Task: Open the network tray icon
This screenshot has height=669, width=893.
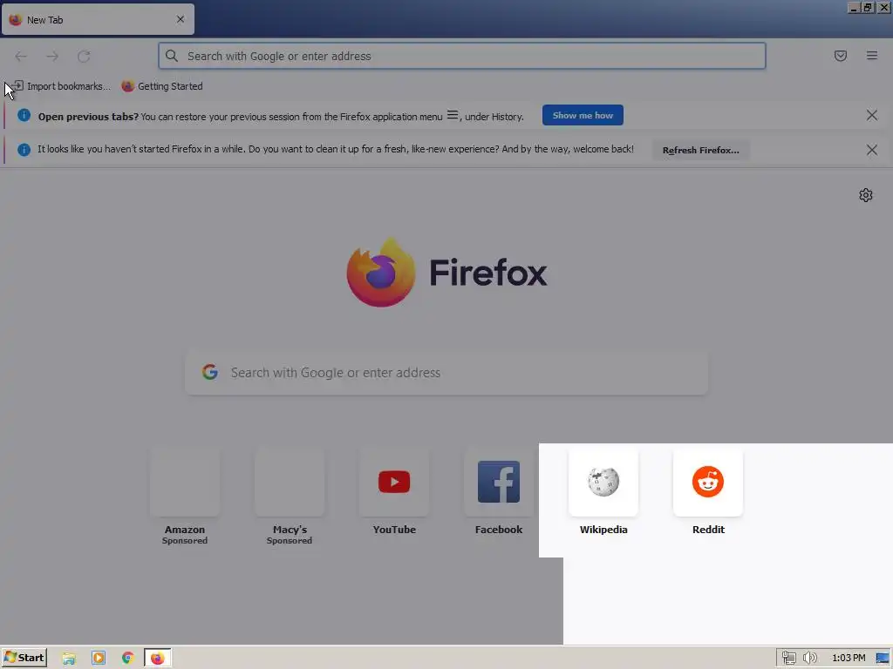Action: pyautogui.click(x=788, y=659)
